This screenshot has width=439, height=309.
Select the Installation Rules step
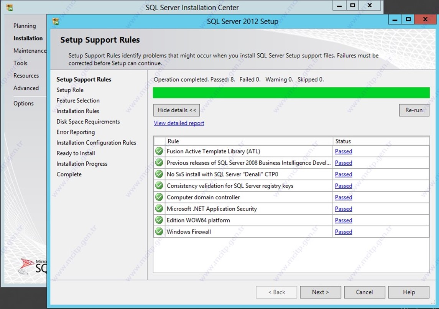click(x=78, y=111)
